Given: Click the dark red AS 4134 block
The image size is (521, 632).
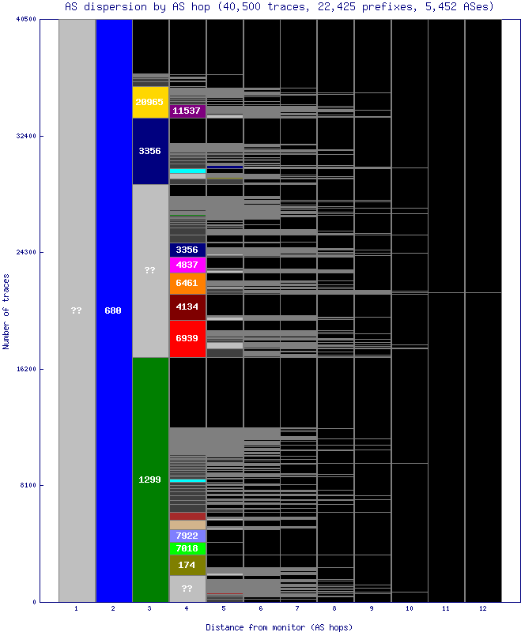Looking at the screenshot, I should pos(187,307).
